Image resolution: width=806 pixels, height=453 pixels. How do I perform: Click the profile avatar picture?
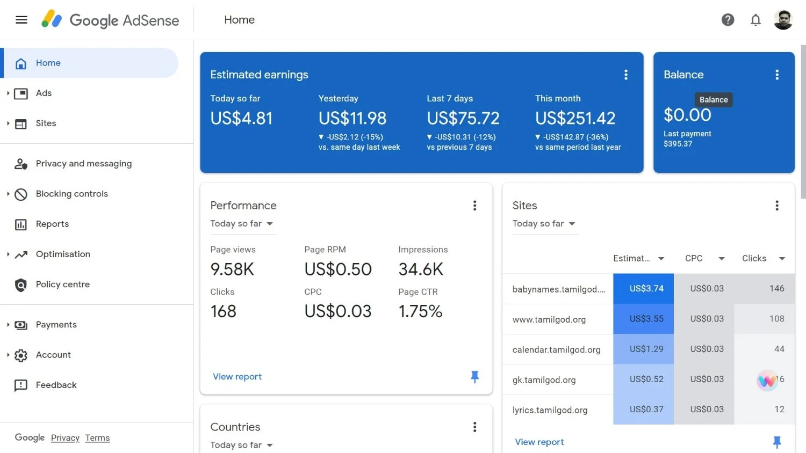pos(783,20)
